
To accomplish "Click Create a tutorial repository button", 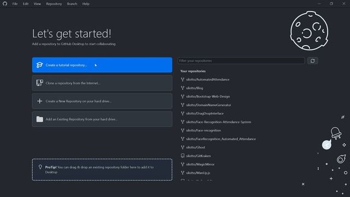I will pos(102,65).
